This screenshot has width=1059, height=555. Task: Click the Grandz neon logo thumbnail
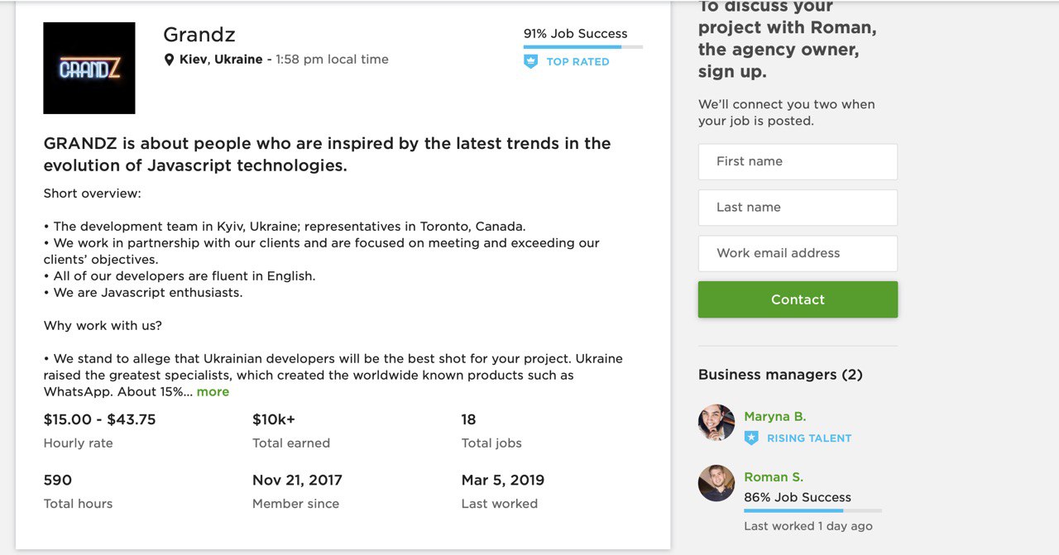[89, 68]
